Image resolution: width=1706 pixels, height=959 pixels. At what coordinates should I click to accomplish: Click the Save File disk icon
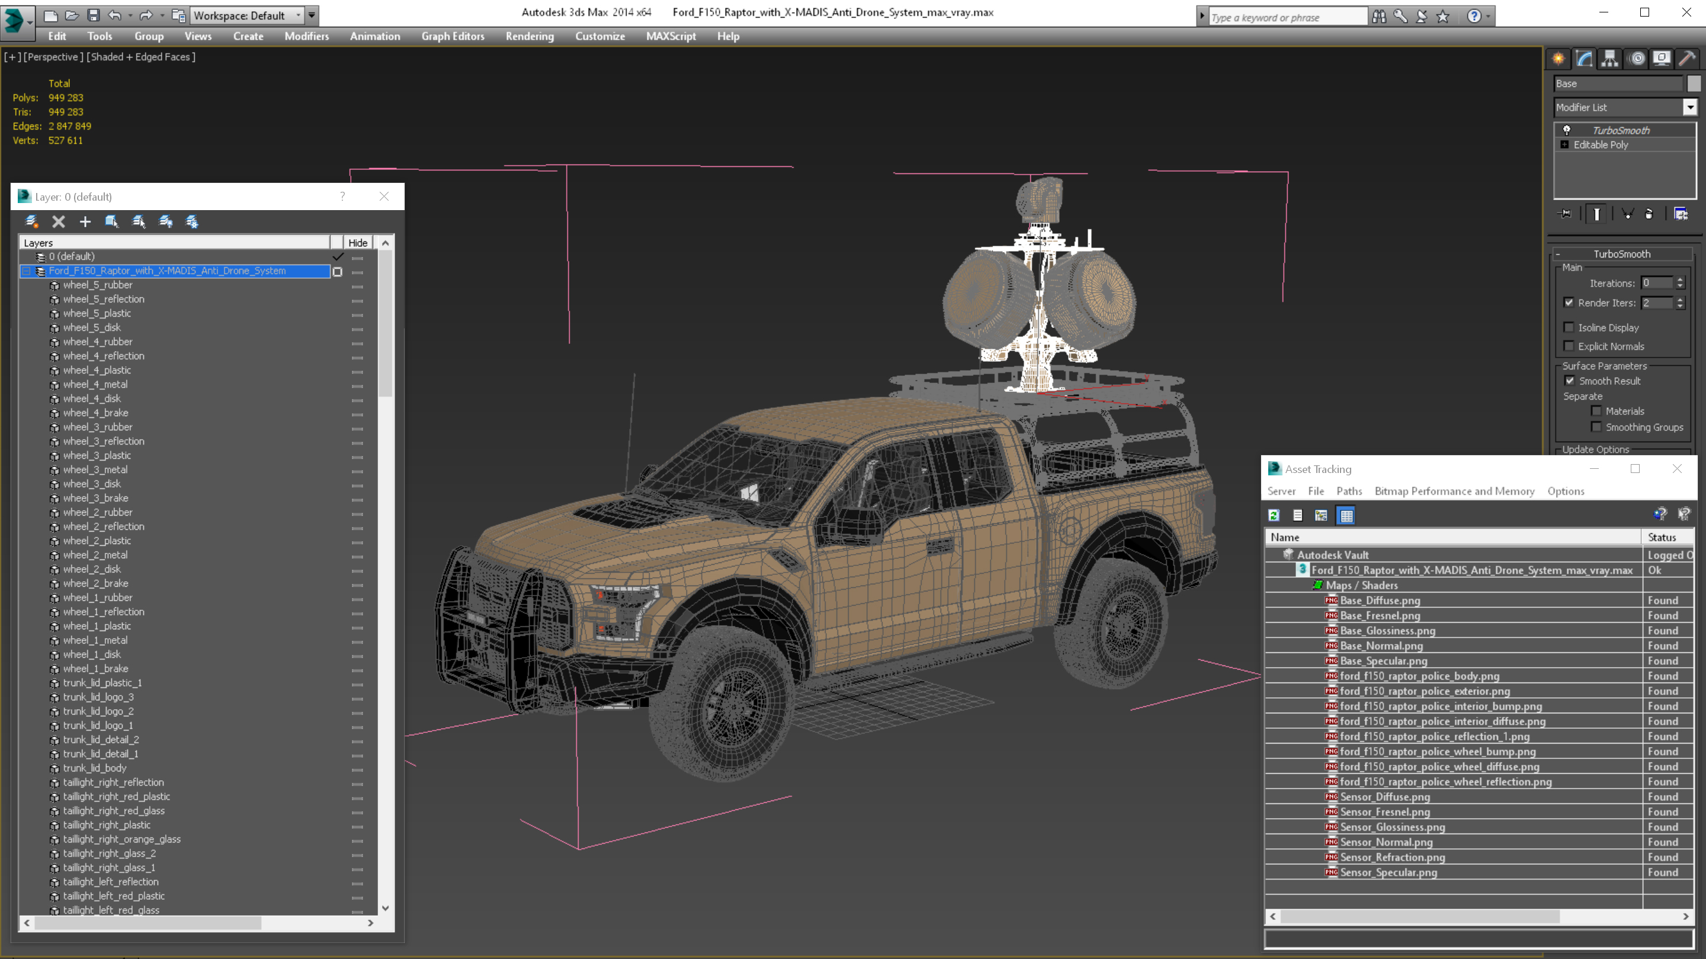coord(94,15)
